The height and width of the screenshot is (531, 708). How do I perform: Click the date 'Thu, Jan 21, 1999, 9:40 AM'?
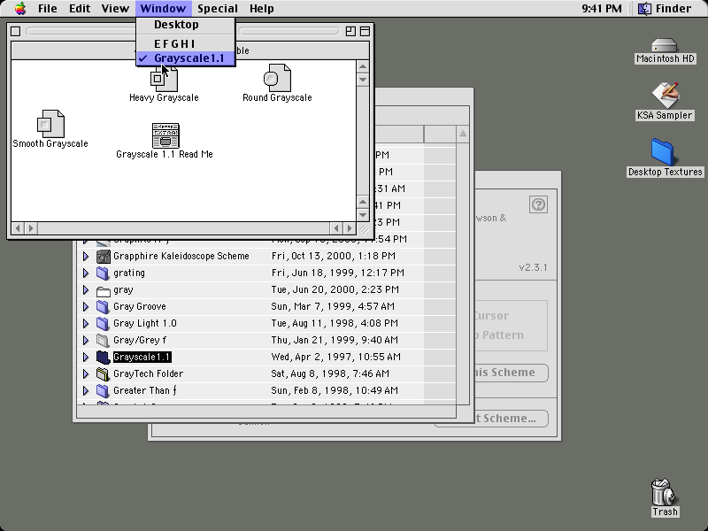(x=335, y=340)
